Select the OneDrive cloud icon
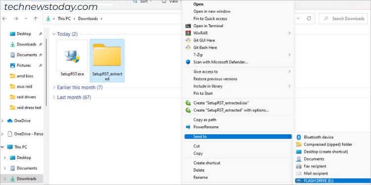 10,121
